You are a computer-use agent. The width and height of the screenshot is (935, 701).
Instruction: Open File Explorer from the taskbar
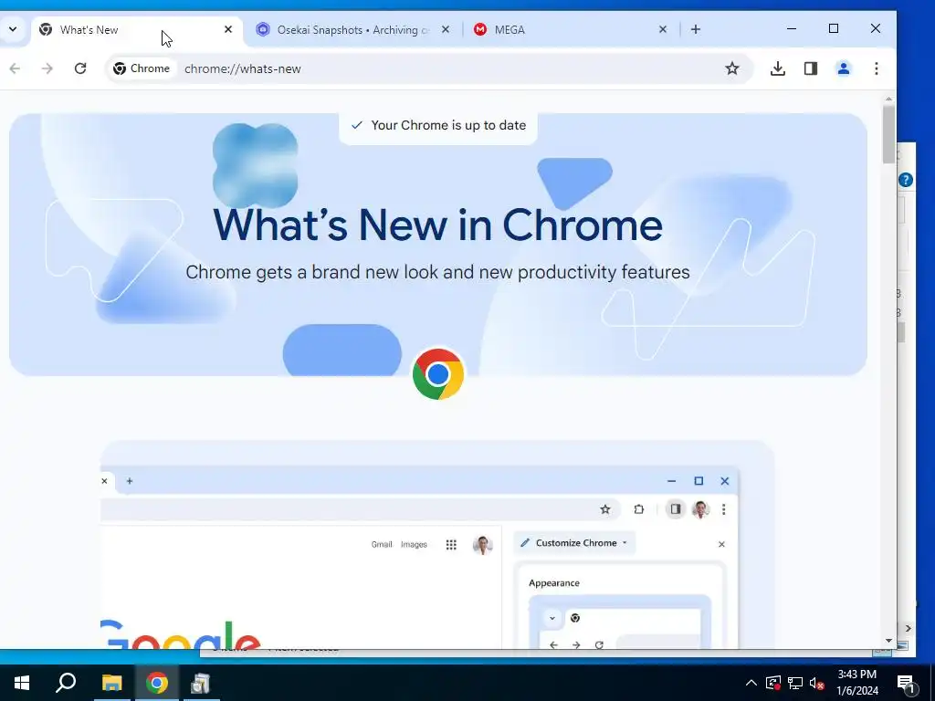[111, 683]
